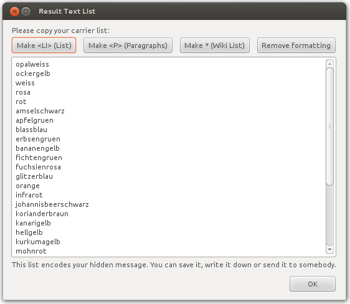Click Remove formatting button
This screenshot has width=350, height=304.
coord(296,45)
